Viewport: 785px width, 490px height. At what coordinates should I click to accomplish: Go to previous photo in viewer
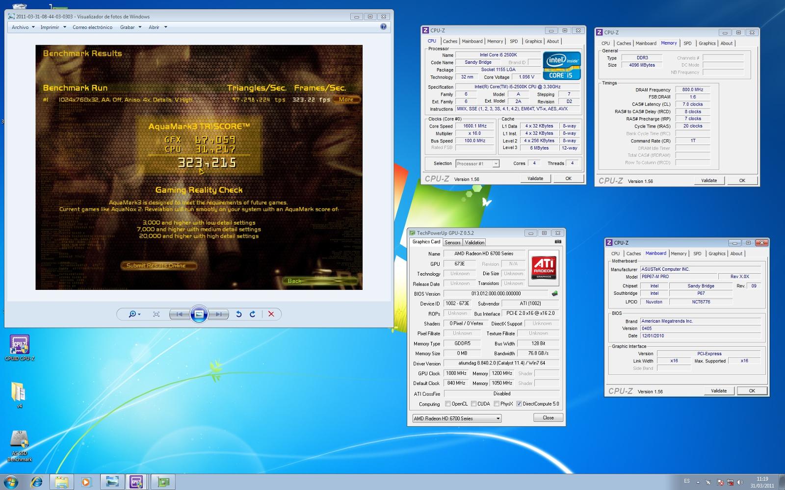179,314
